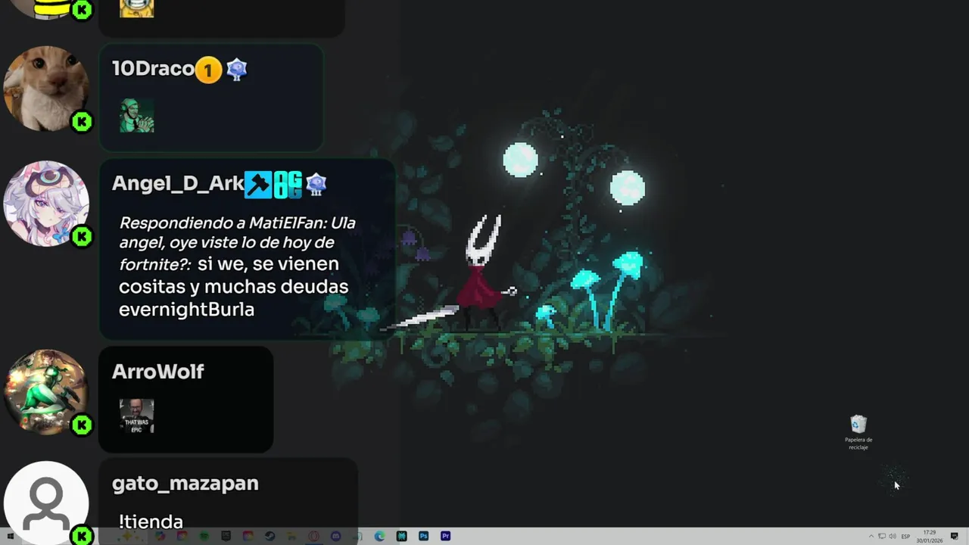Click the 'evernightBurla' text in Angel_D_Ark's message
Screen dimensions: 969x545
(x=186, y=310)
